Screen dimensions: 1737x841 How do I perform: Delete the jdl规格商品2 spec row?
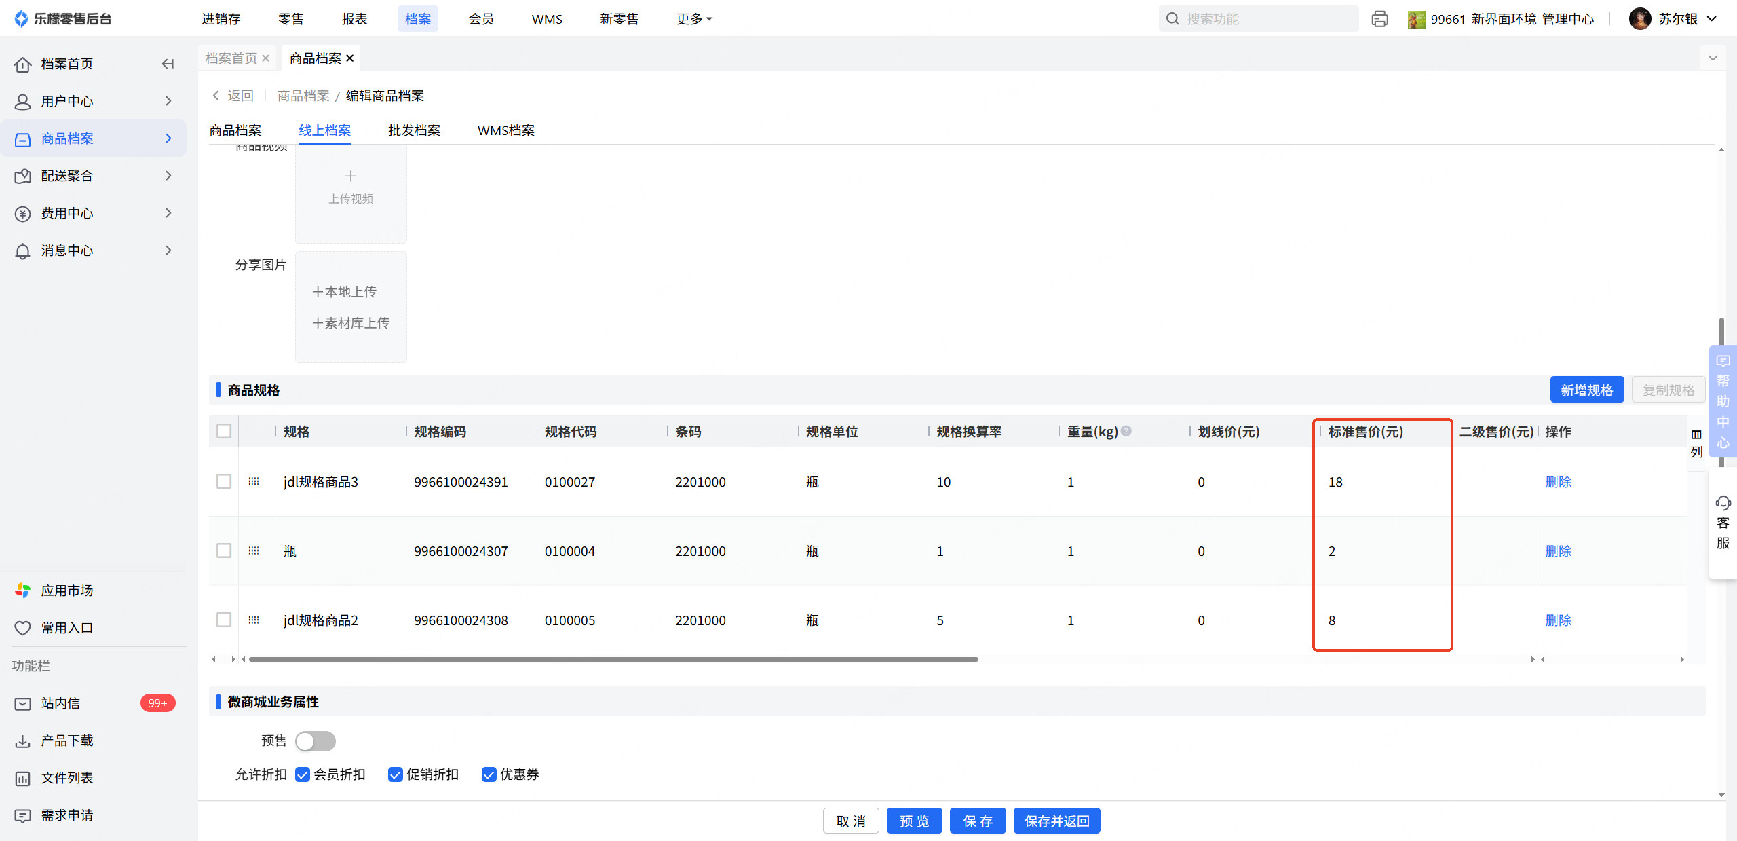[x=1558, y=620]
